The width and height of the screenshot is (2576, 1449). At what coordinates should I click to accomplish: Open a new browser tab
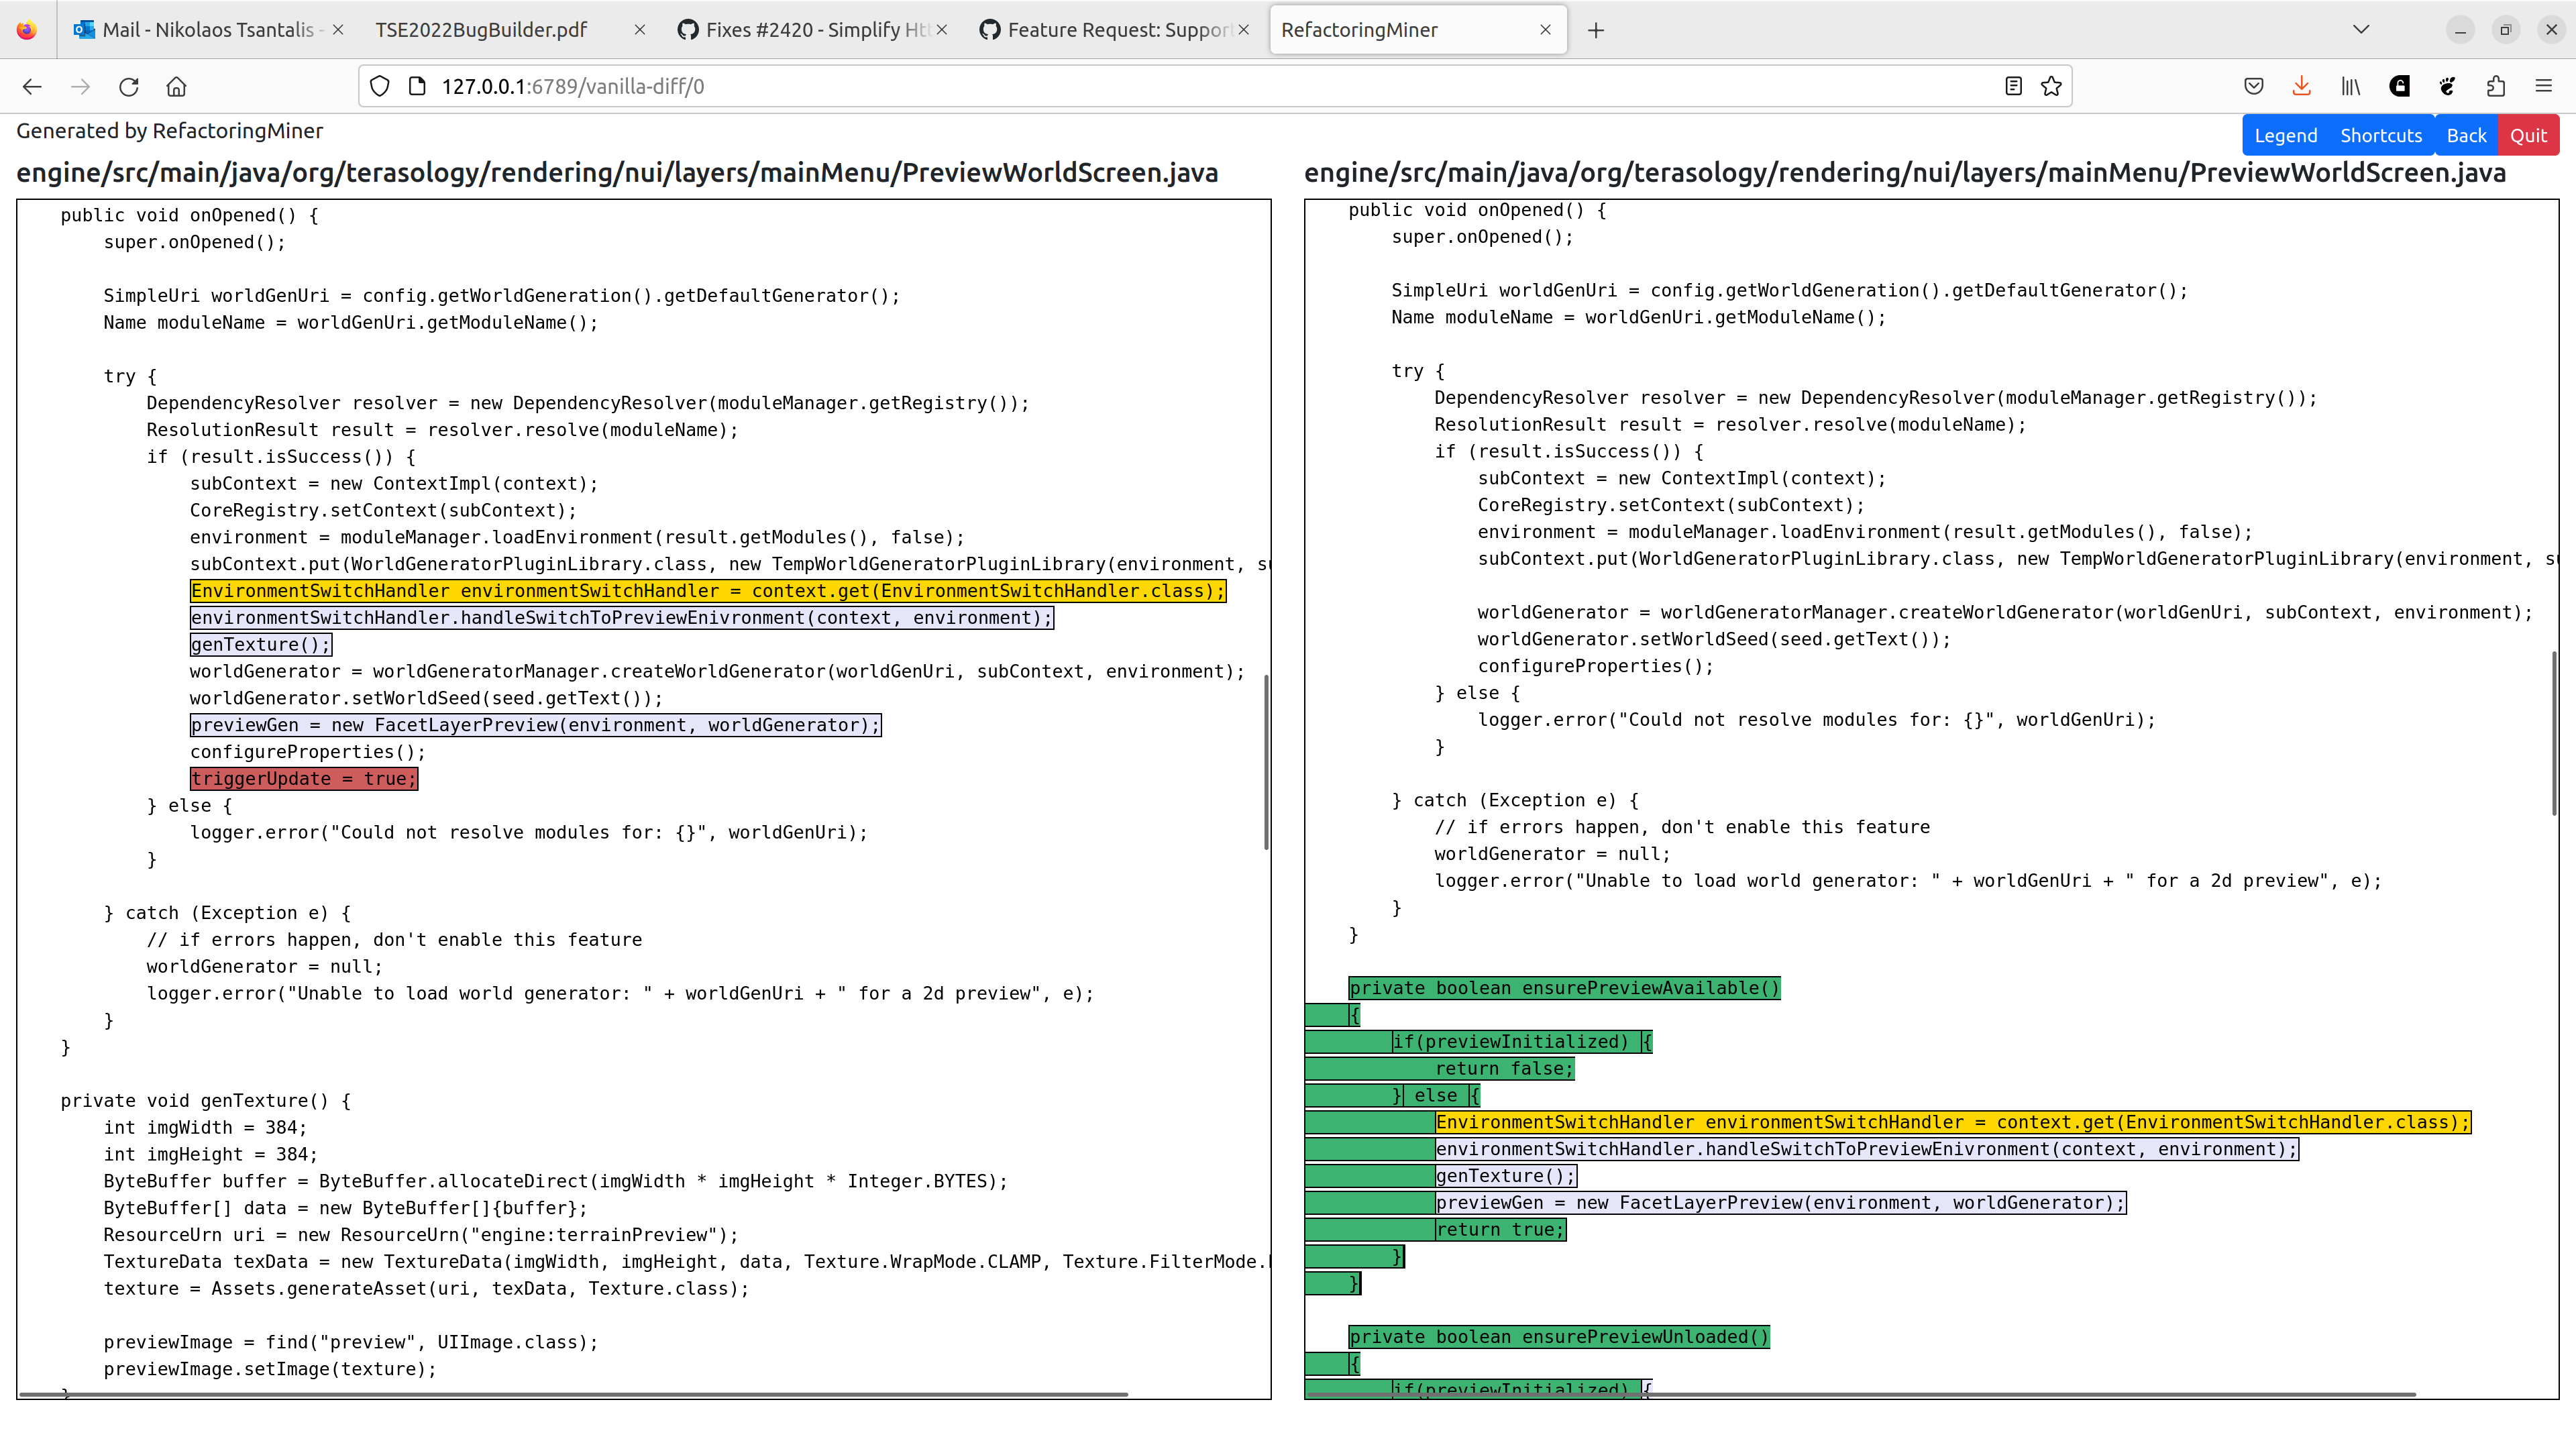click(x=1595, y=30)
